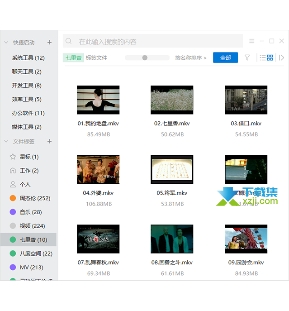
Task: Open thumbnail of 02.七里香.mkv
Action: [172, 100]
